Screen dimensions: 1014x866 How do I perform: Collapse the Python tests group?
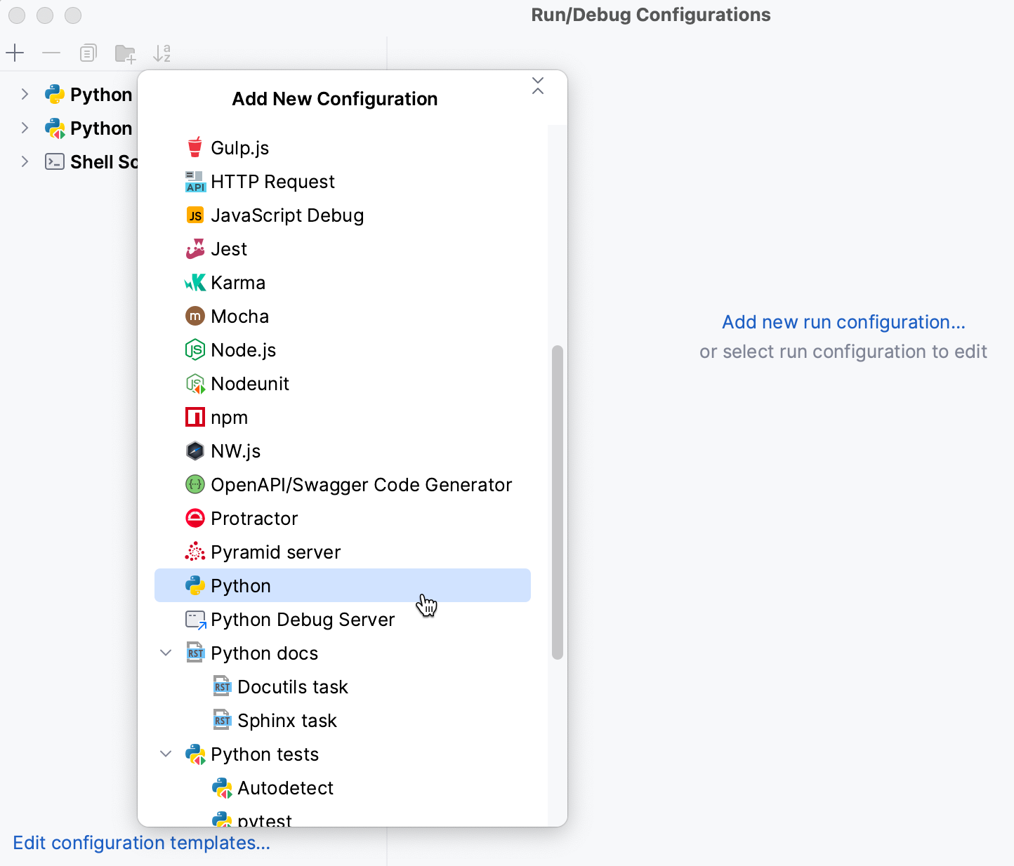point(166,754)
